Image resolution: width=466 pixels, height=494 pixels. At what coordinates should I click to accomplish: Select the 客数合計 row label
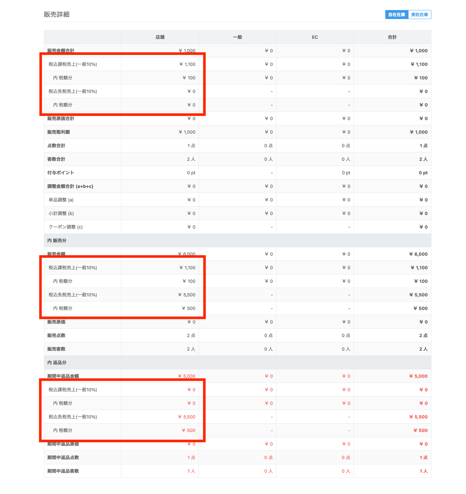pos(57,159)
